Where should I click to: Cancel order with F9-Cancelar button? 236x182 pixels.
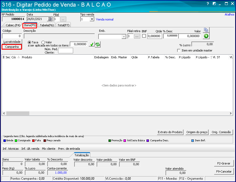click(x=224, y=171)
